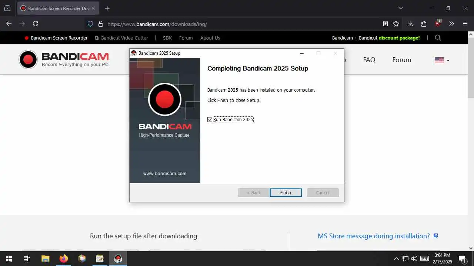
Task: Open the cube app on taskbar
Action: [x=82, y=259]
